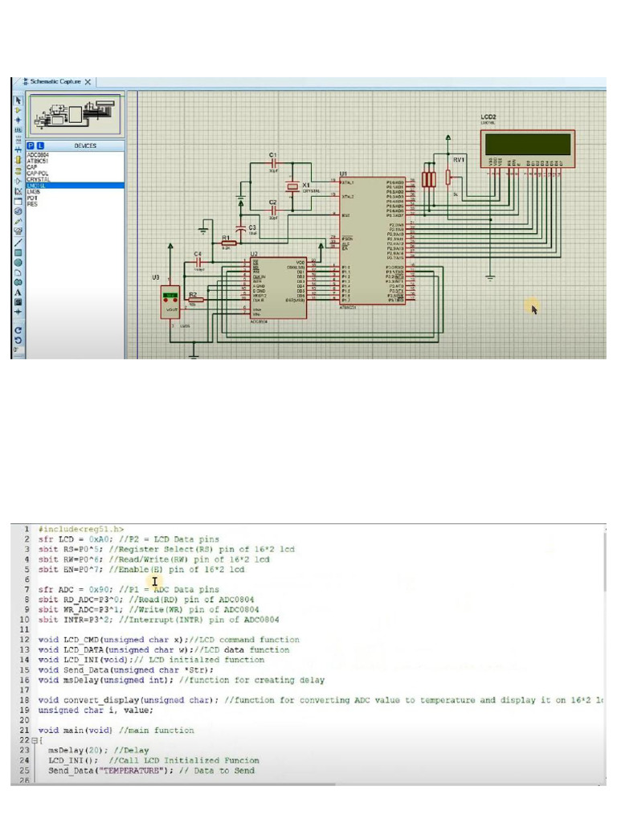The height and width of the screenshot is (823, 617).
Task: Activate the Component Mode tool
Action: pos(18,110)
